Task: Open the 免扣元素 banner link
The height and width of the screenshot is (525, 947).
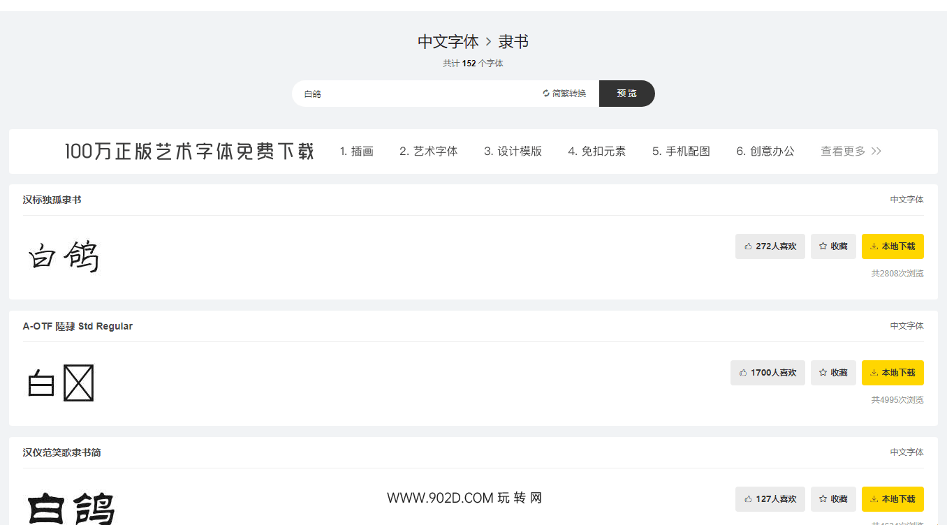Action: click(597, 151)
